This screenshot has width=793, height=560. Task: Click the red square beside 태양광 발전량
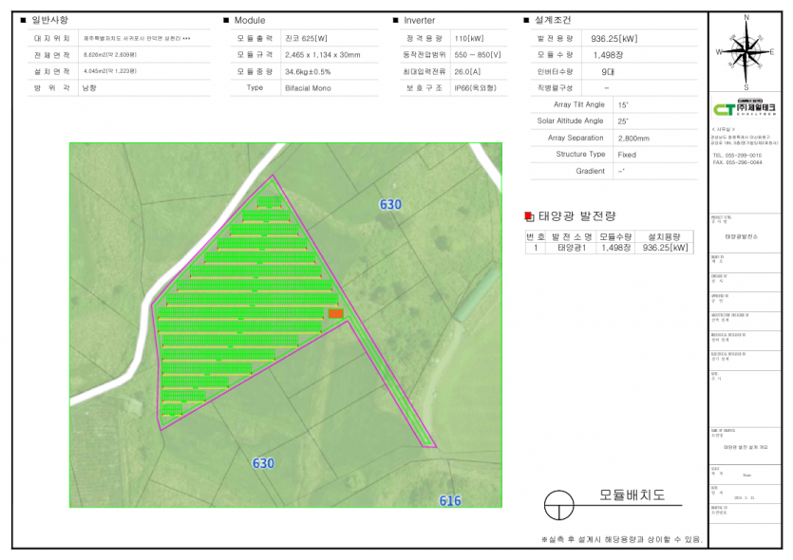click(x=529, y=217)
